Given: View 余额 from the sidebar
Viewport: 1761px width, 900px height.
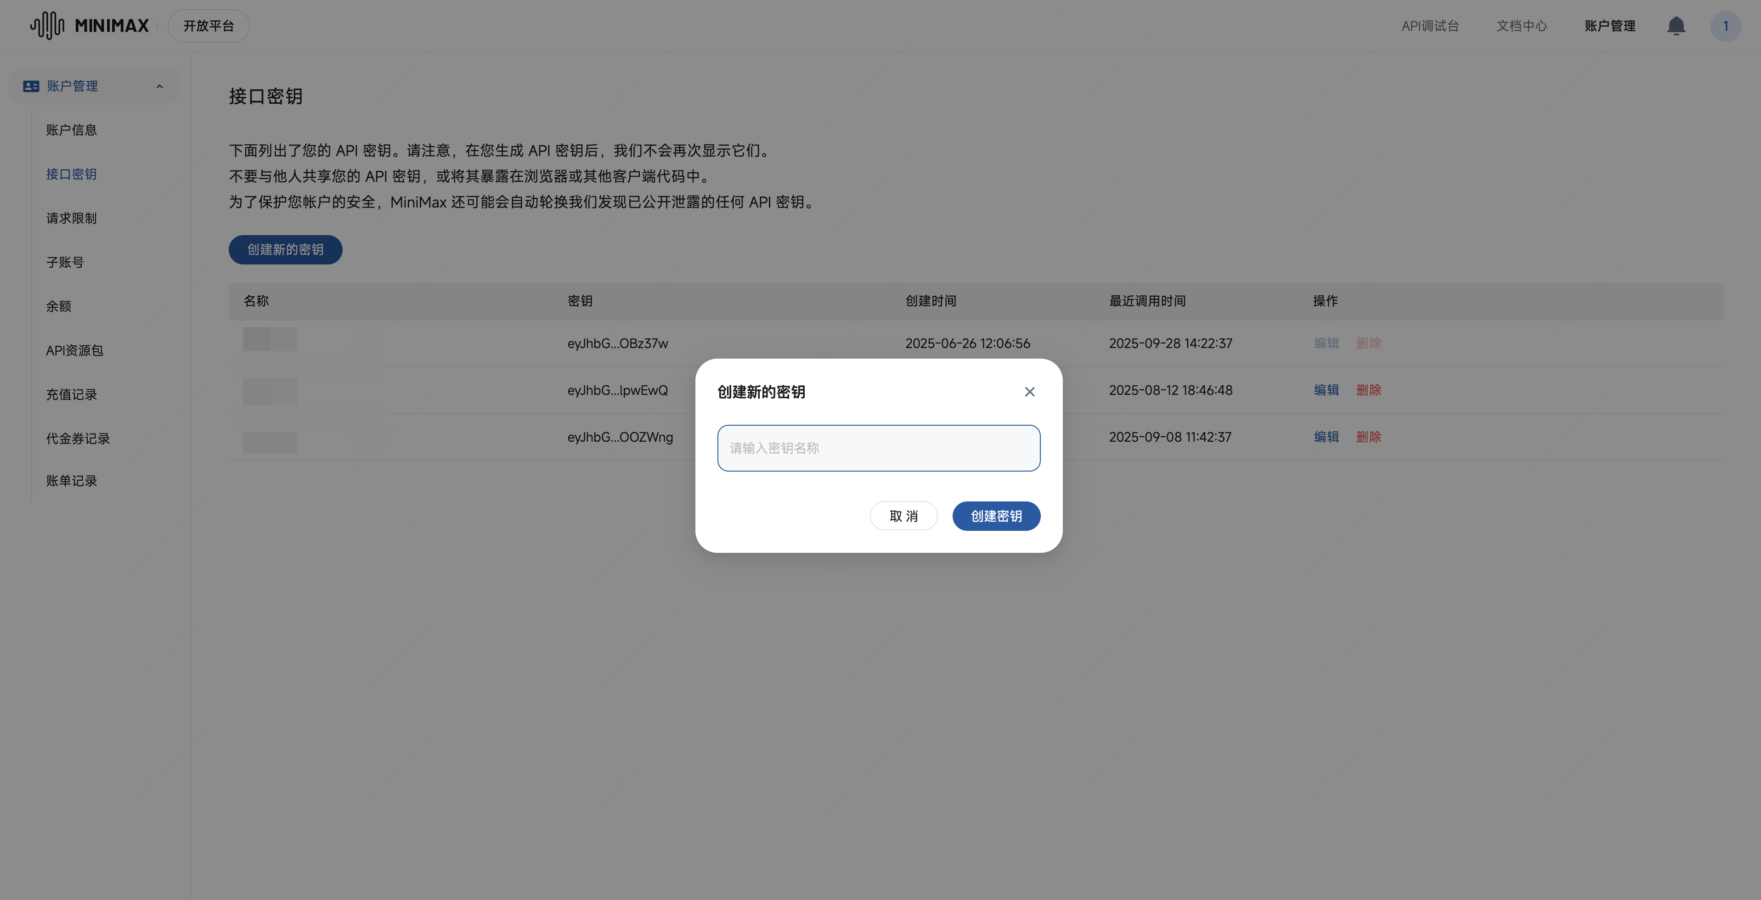Looking at the screenshot, I should point(59,306).
